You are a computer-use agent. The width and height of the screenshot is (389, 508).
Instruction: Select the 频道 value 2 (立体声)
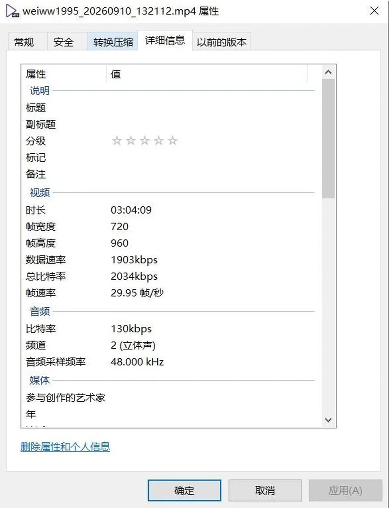click(x=133, y=345)
